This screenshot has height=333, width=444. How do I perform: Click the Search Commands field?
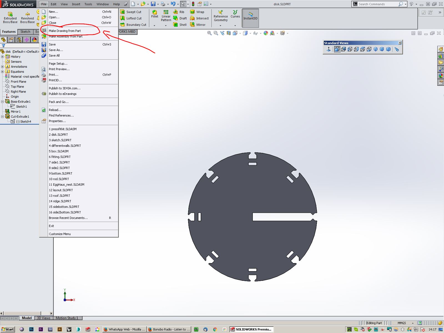(377, 4)
